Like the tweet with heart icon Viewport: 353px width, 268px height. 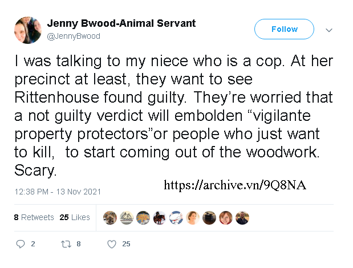112,244
